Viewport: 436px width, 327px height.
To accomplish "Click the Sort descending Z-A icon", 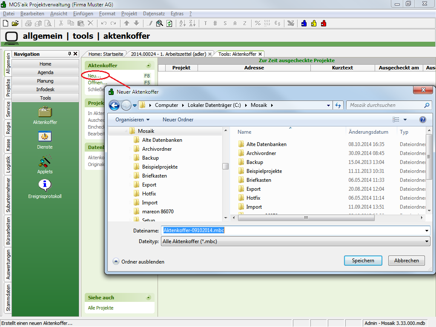I will (192, 23).
